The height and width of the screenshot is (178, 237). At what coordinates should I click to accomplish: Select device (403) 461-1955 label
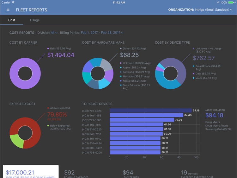point(92,115)
